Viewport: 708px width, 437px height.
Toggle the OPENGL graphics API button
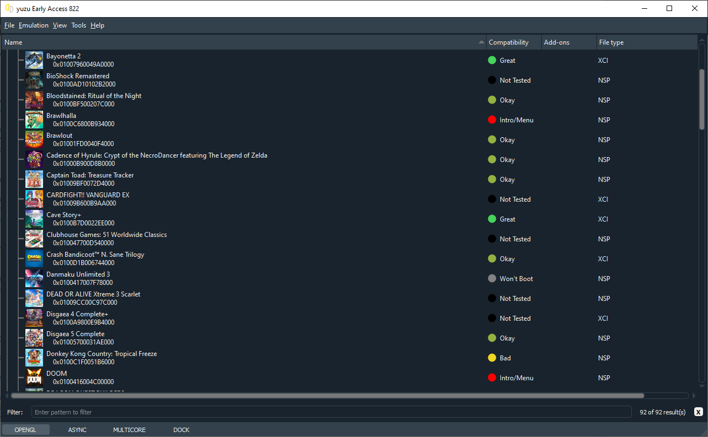(x=25, y=430)
